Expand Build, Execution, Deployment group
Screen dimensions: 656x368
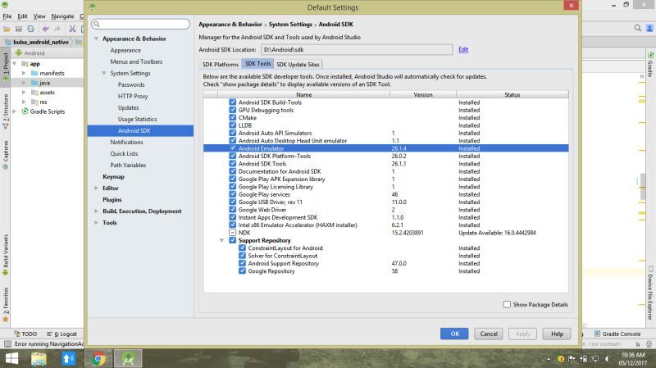click(96, 211)
